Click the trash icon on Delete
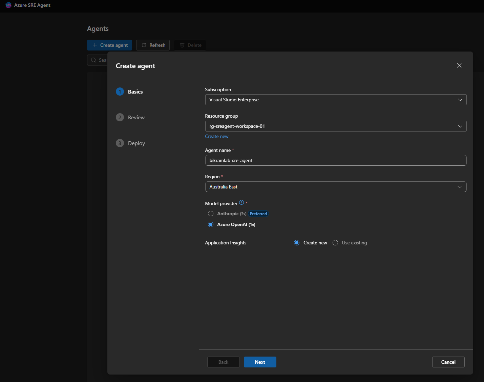The image size is (484, 382). click(x=182, y=45)
